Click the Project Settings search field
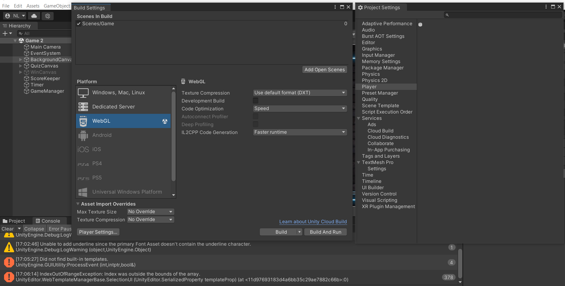 (x=503, y=15)
